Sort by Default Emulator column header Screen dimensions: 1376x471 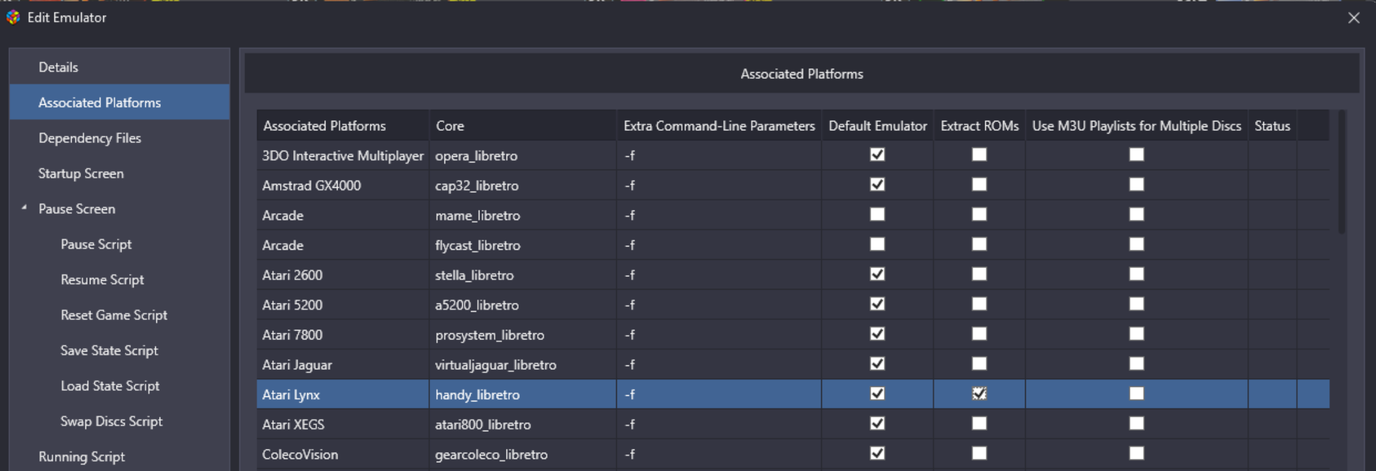[x=878, y=126]
